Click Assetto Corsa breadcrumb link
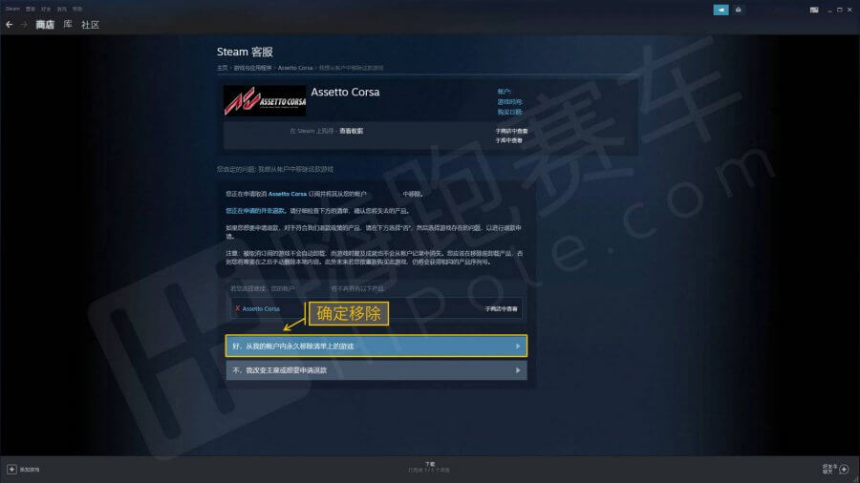 click(295, 68)
